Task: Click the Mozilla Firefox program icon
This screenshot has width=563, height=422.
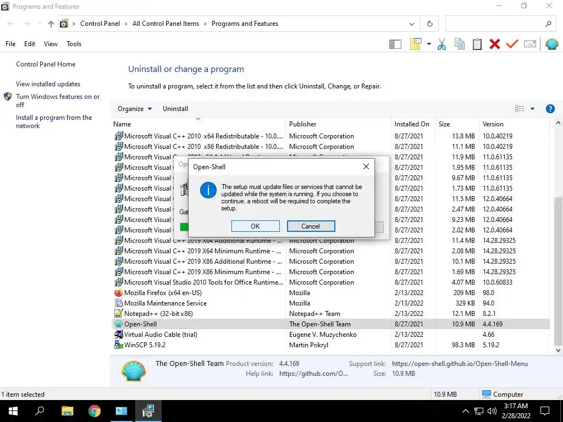Action: [x=118, y=293]
